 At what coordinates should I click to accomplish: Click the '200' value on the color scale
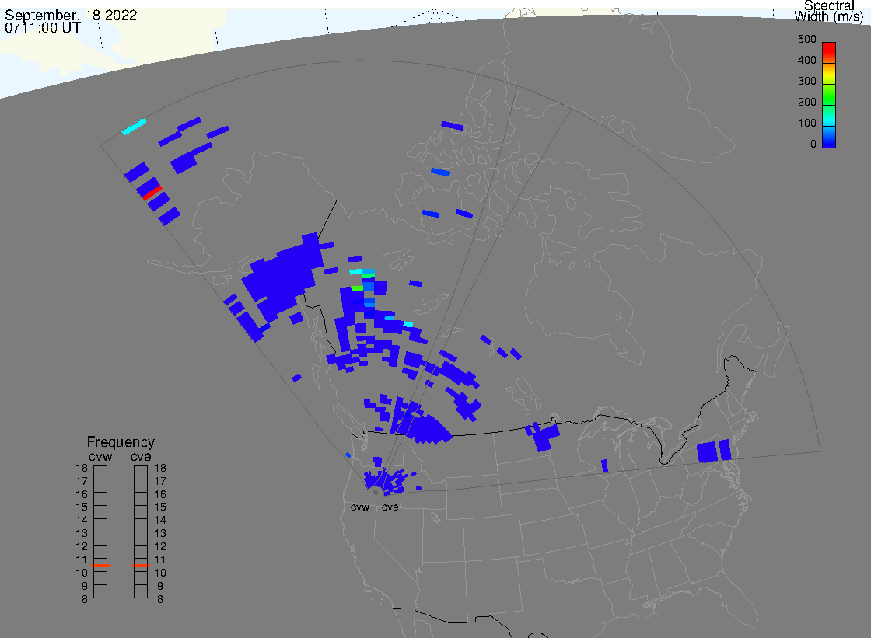(x=807, y=102)
